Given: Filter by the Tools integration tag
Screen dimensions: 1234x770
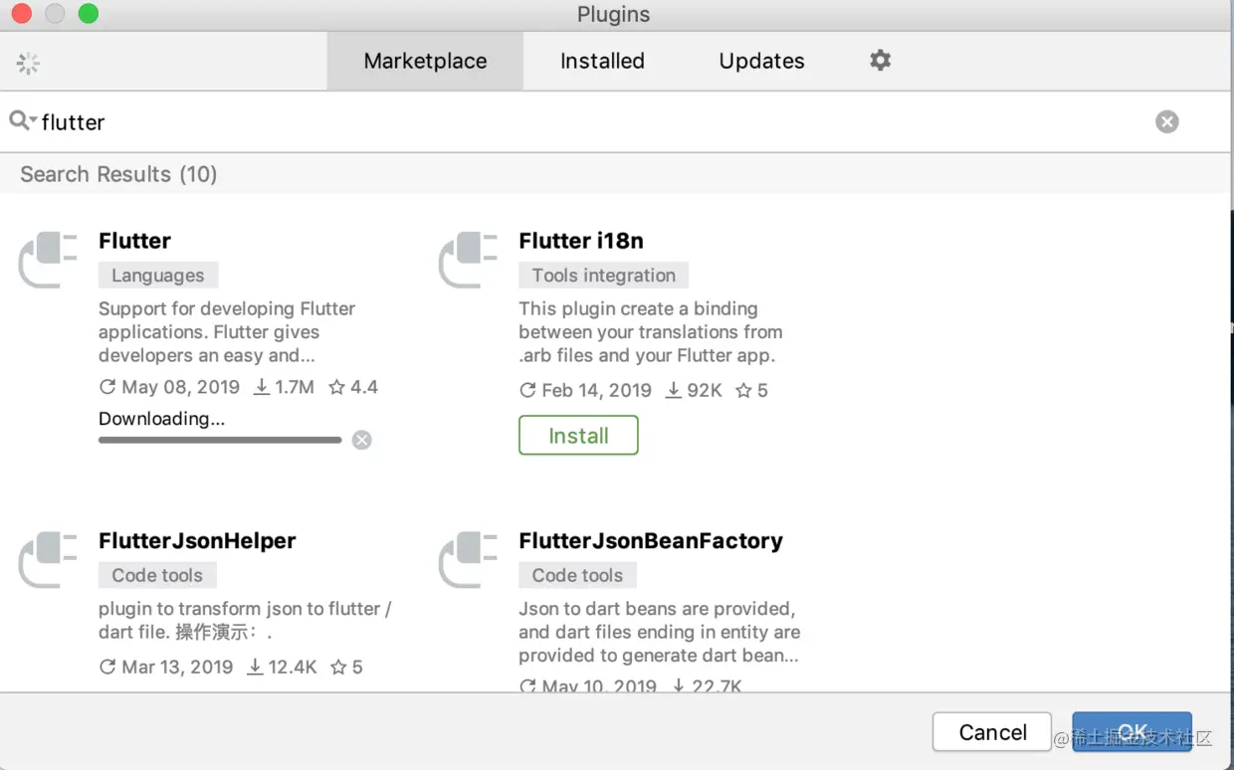Looking at the screenshot, I should 603,276.
